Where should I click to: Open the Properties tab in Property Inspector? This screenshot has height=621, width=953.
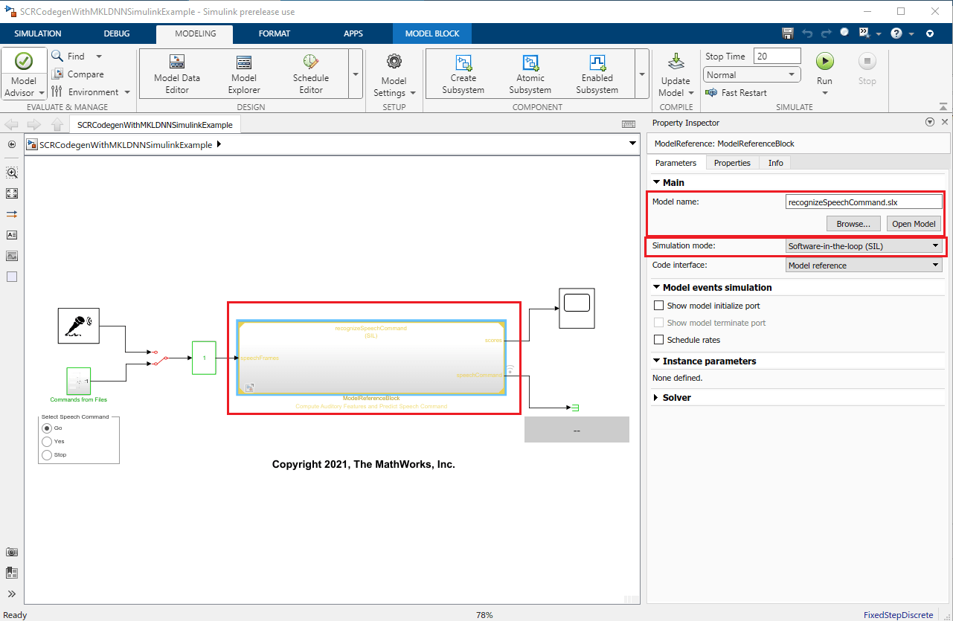tap(732, 163)
